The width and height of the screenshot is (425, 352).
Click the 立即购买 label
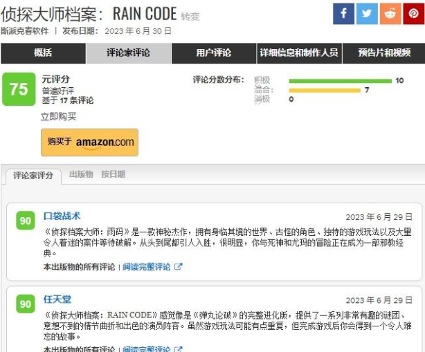(59, 117)
